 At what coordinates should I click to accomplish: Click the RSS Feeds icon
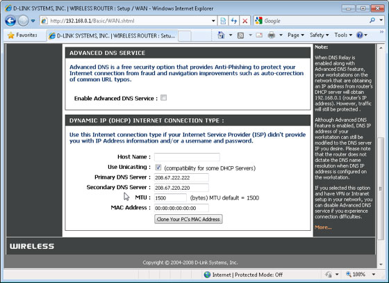pyautogui.click(x=240, y=35)
